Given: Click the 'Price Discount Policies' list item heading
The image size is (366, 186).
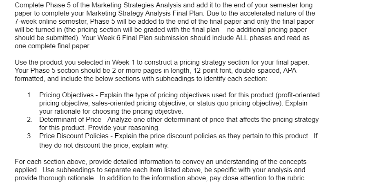Looking at the screenshot, I should coord(74,136).
